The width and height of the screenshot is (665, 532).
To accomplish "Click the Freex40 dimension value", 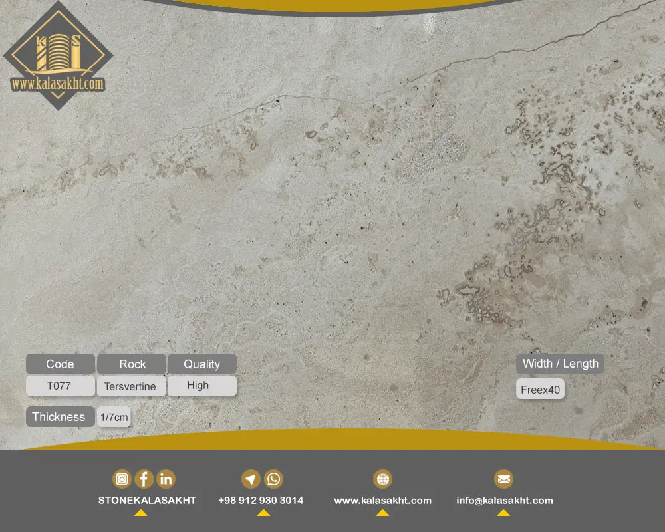I will [540, 390].
